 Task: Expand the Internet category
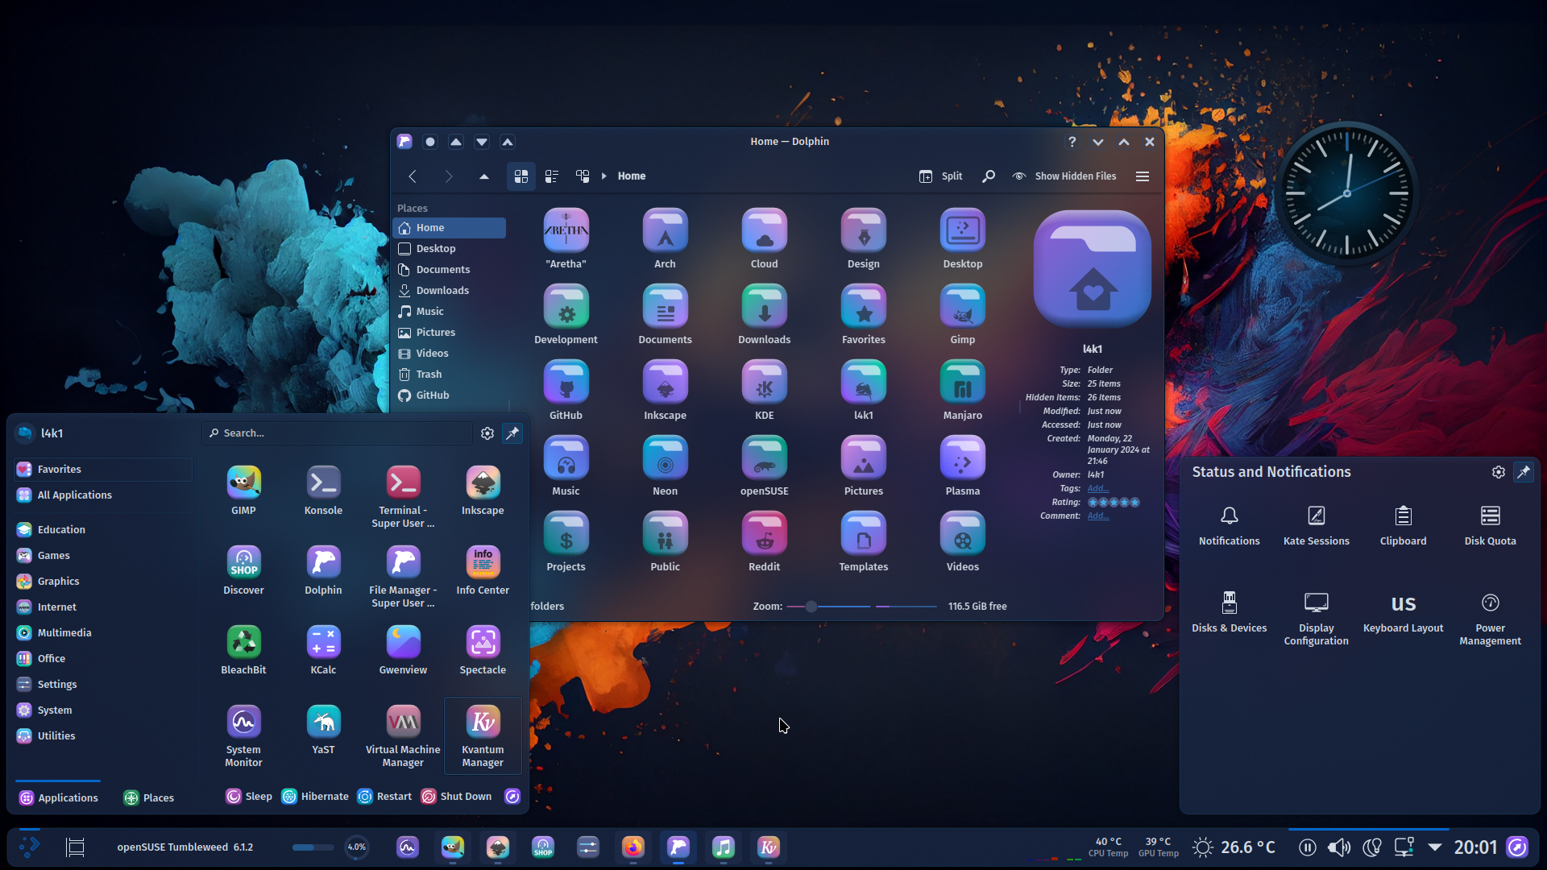click(x=103, y=607)
